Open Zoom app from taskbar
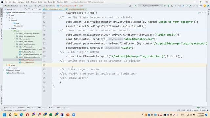 point(73,115)
